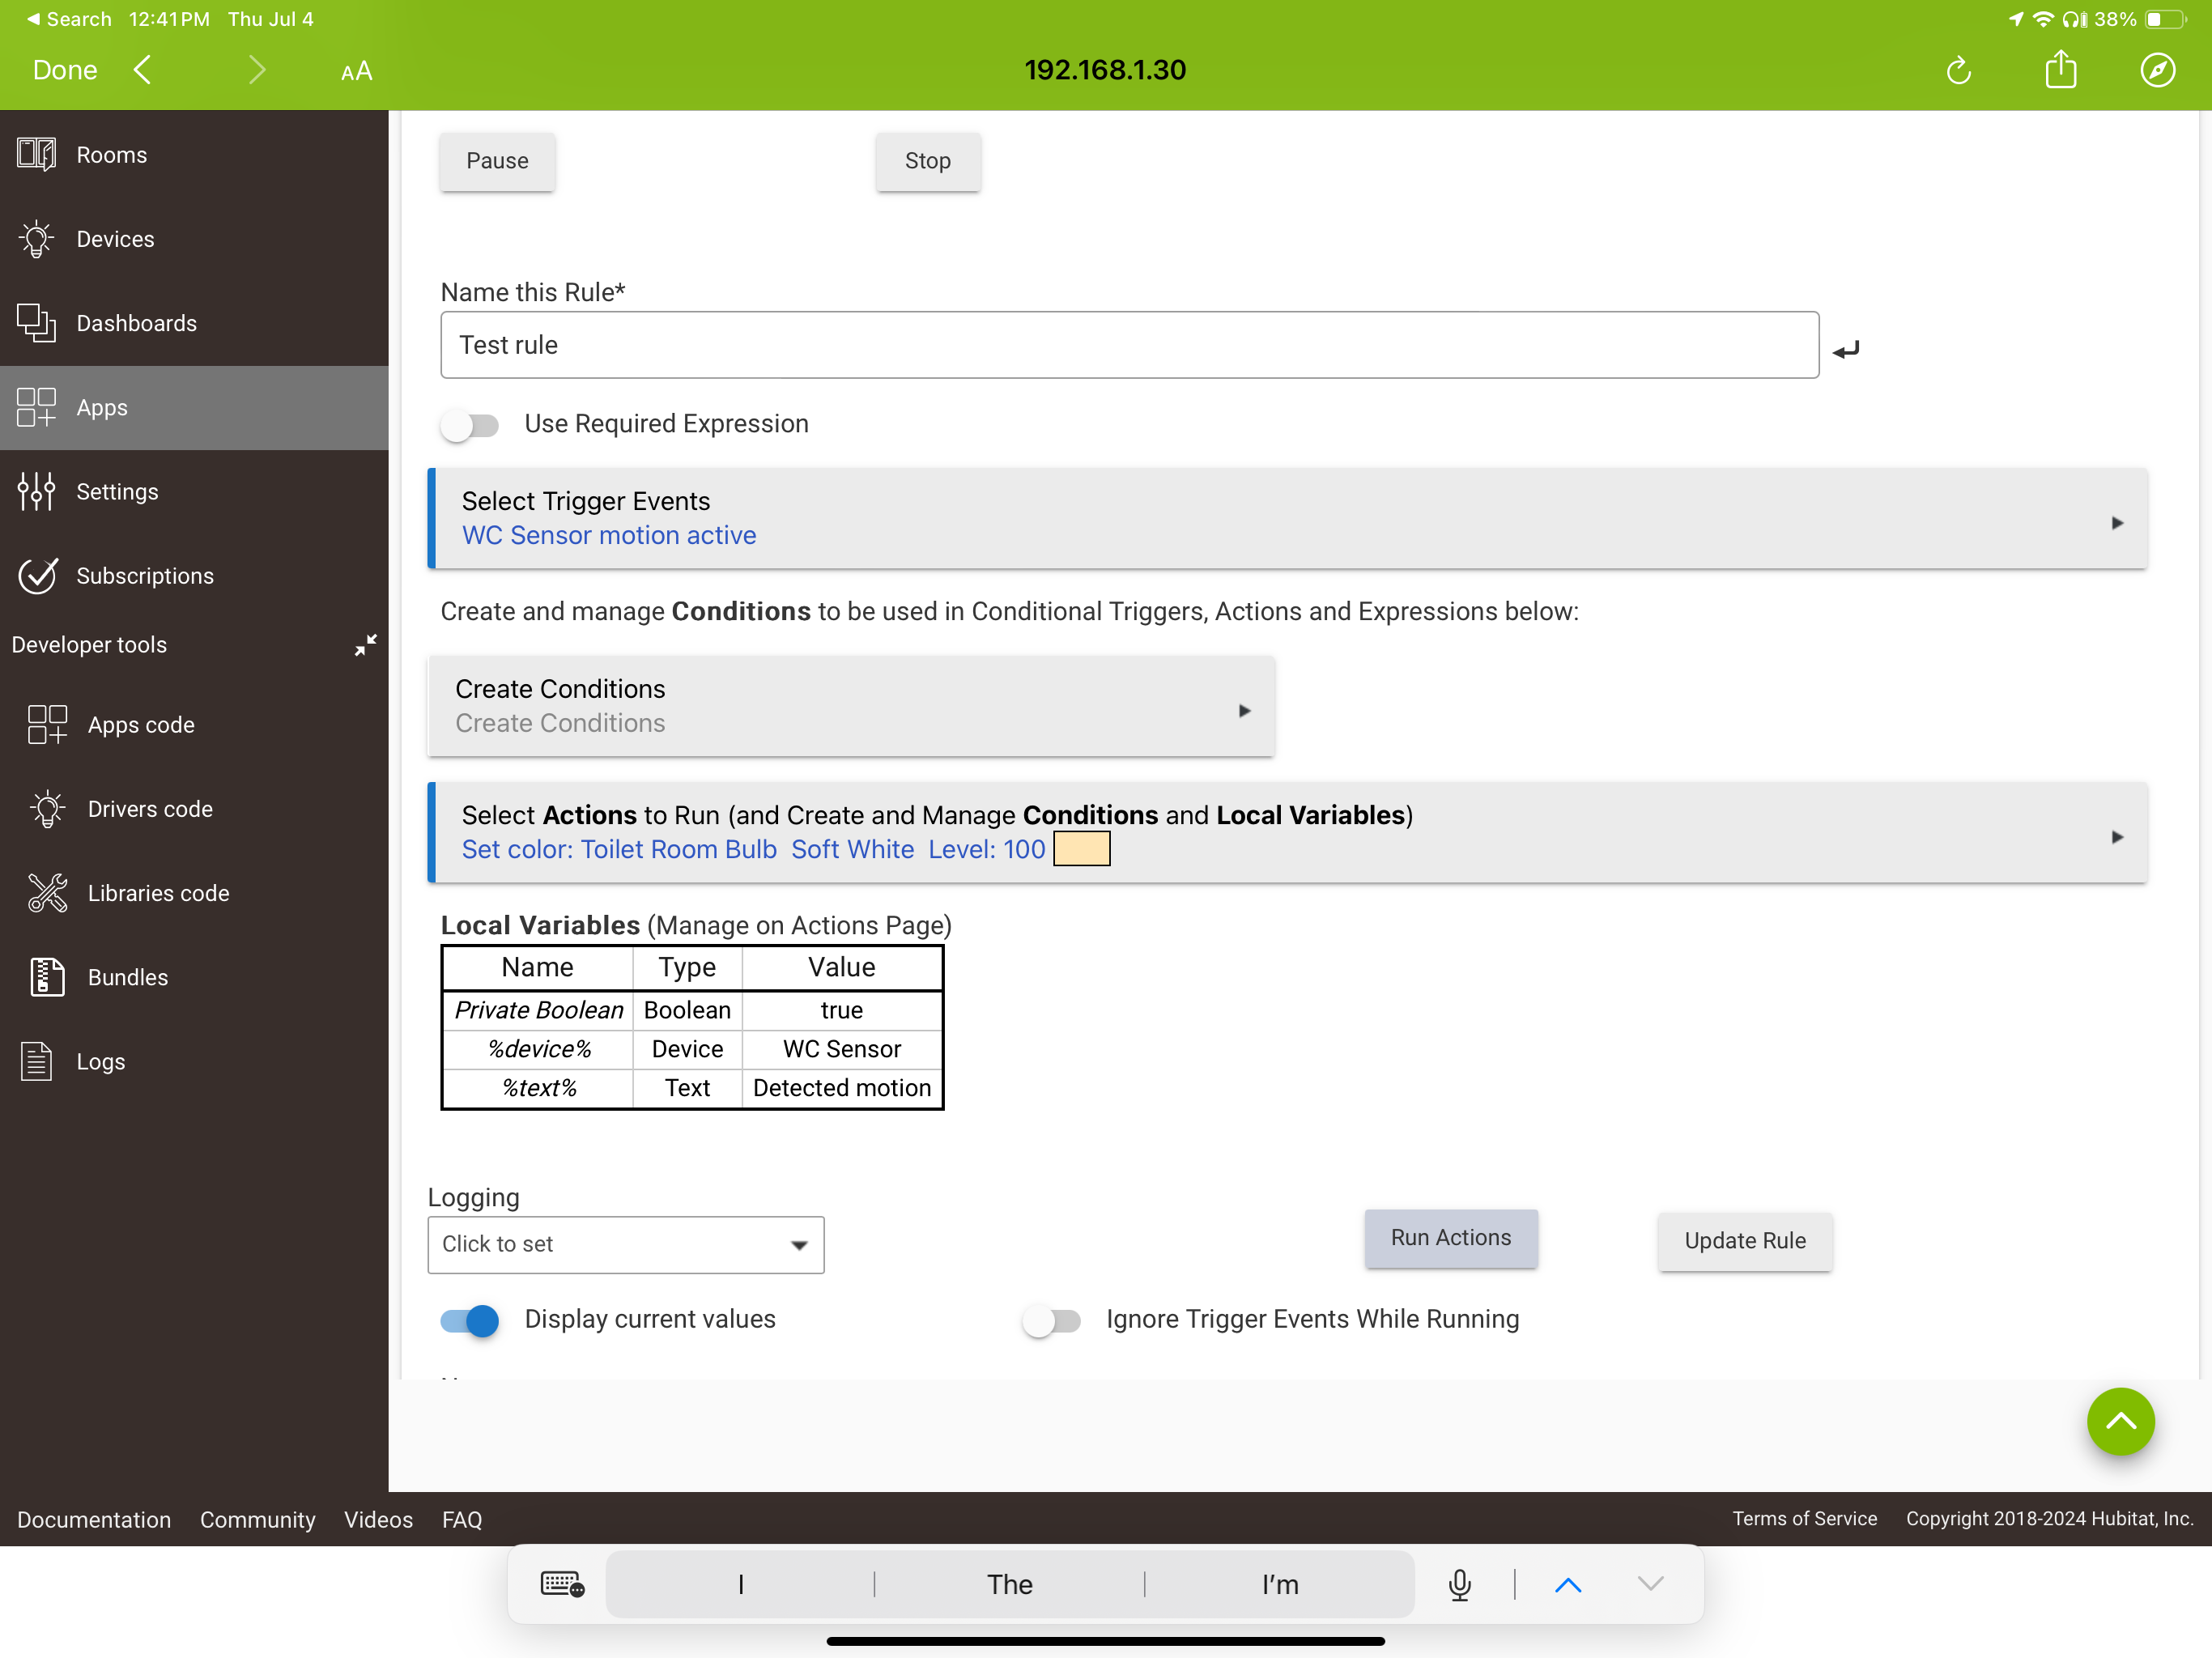Toggle Display current values switch
2212x1658 pixels.
pyautogui.click(x=469, y=1320)
